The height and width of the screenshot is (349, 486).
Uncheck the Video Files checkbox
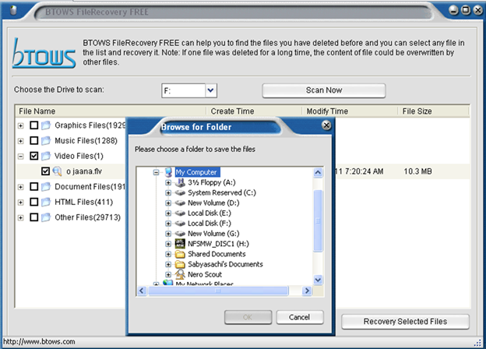34,156
